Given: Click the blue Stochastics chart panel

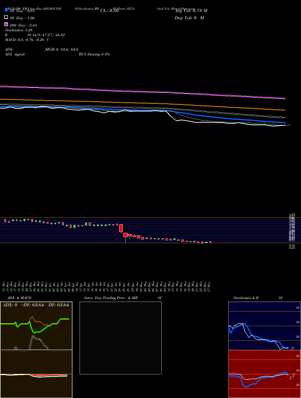Looking at the screenshot, I should (264, 326).
